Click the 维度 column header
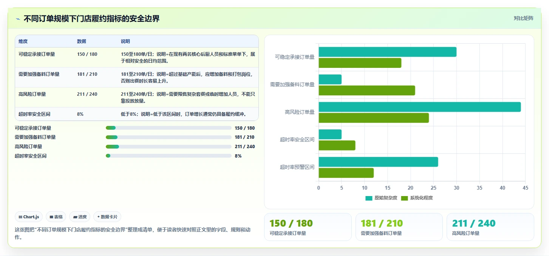The height and width of the screenshot is (256, 549). click(x=23, y=41)
